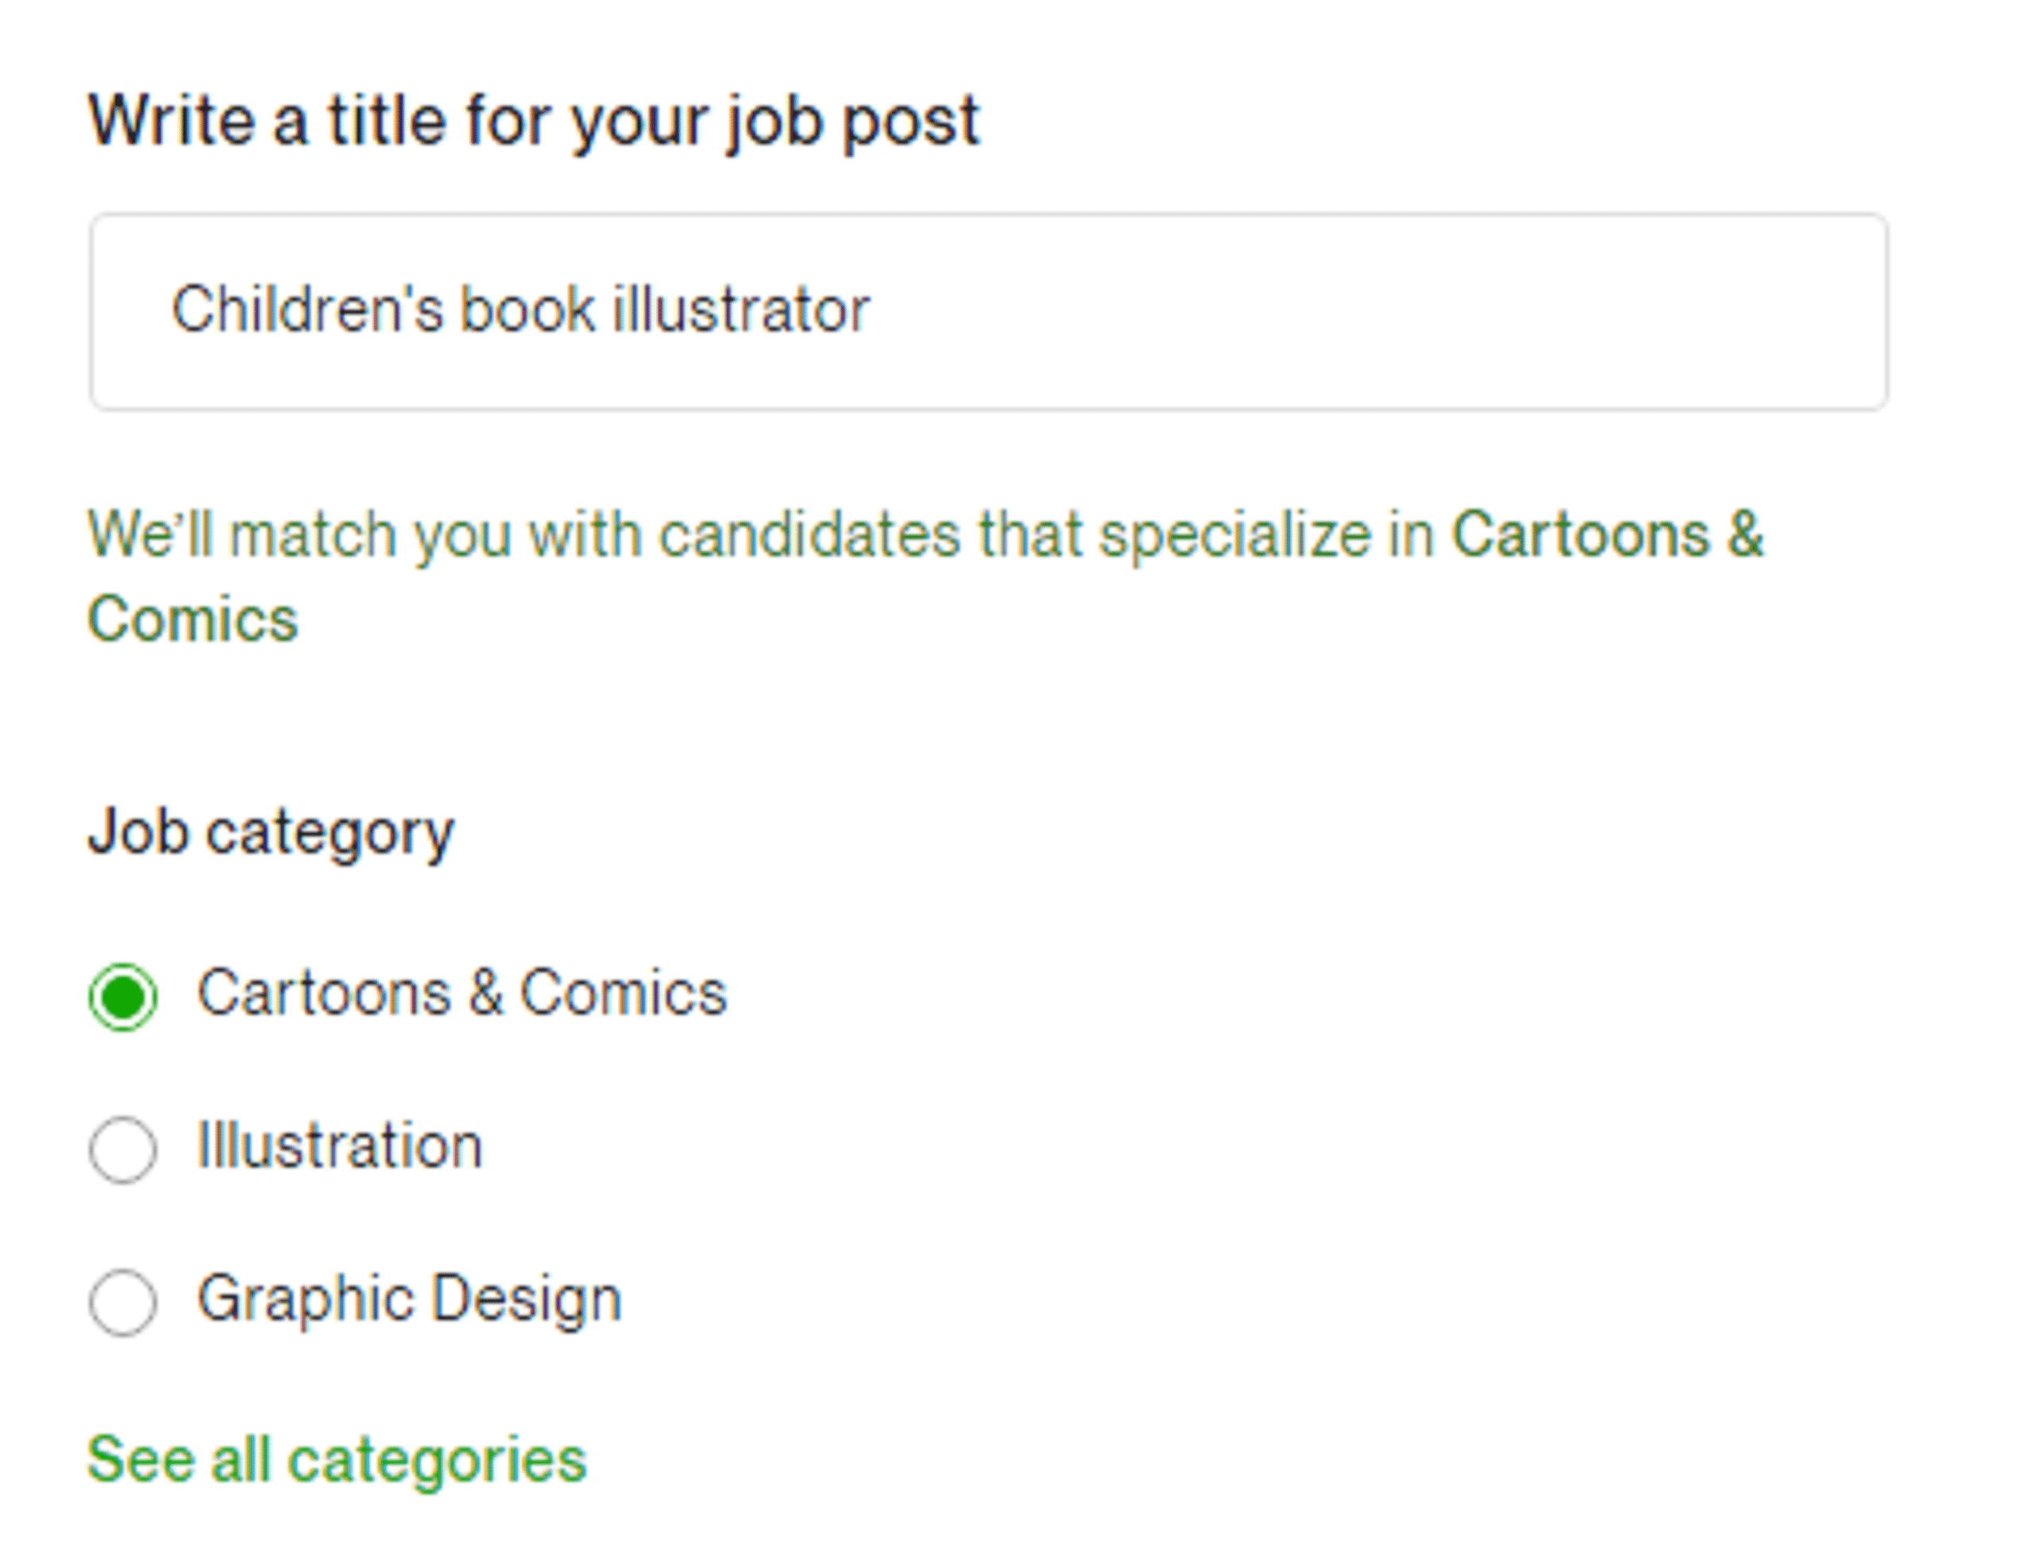Click the "Illustration" option label text
This screenshot has width=2021, height=1545.
(340, 1146)
